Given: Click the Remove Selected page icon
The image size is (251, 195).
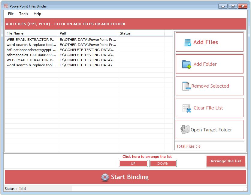Looking at the screenshot, I should click(x=186, y=86).
